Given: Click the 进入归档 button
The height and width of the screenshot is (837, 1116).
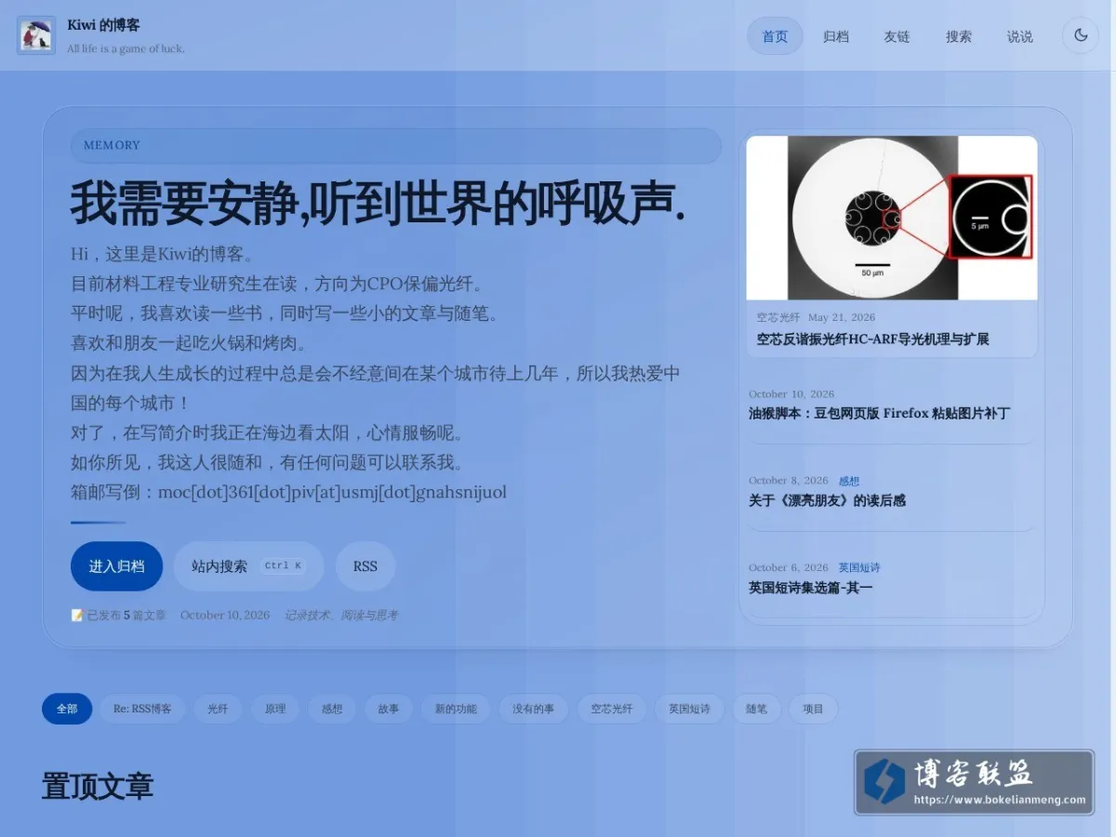Looking at the screenshot, I should pos(116,566).
